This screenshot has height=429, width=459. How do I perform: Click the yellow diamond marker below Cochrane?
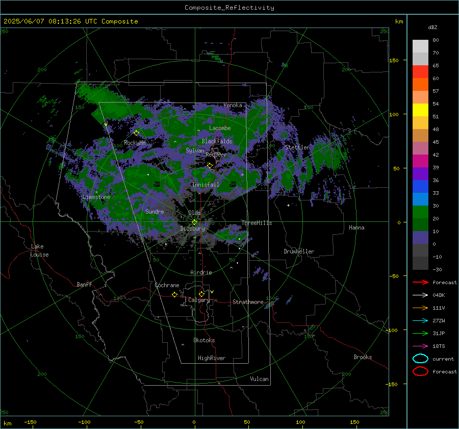(x=175, y=294)
